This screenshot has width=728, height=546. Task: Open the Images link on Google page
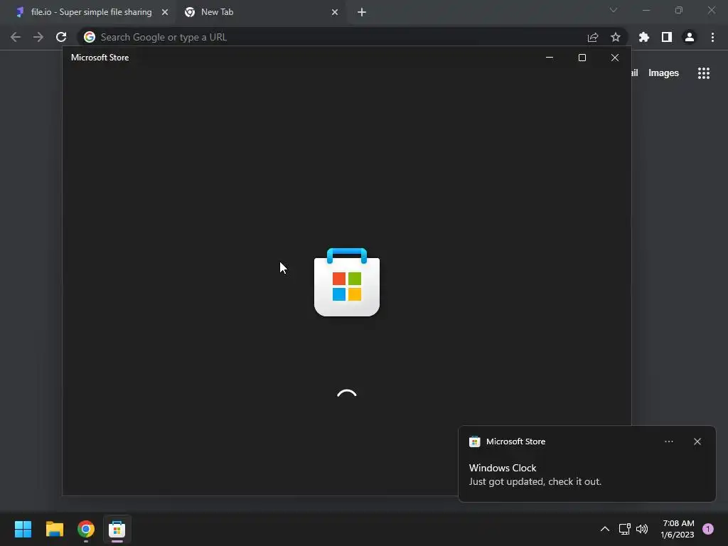(x=663, y=73)
